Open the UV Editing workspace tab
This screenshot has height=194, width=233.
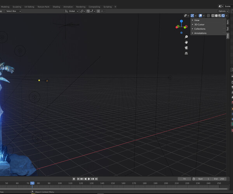click(29, 7)
